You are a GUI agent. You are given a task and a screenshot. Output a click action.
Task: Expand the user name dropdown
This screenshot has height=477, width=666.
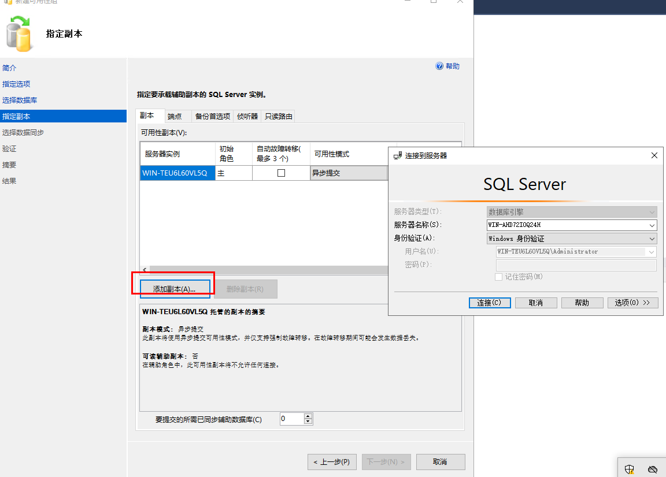coord(651,252)
